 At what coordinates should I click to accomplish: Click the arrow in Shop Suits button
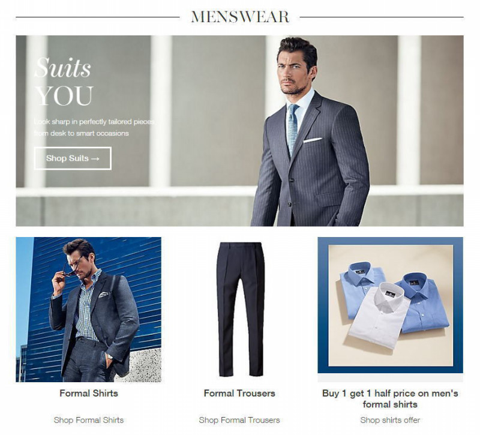[x=95, y=158]
